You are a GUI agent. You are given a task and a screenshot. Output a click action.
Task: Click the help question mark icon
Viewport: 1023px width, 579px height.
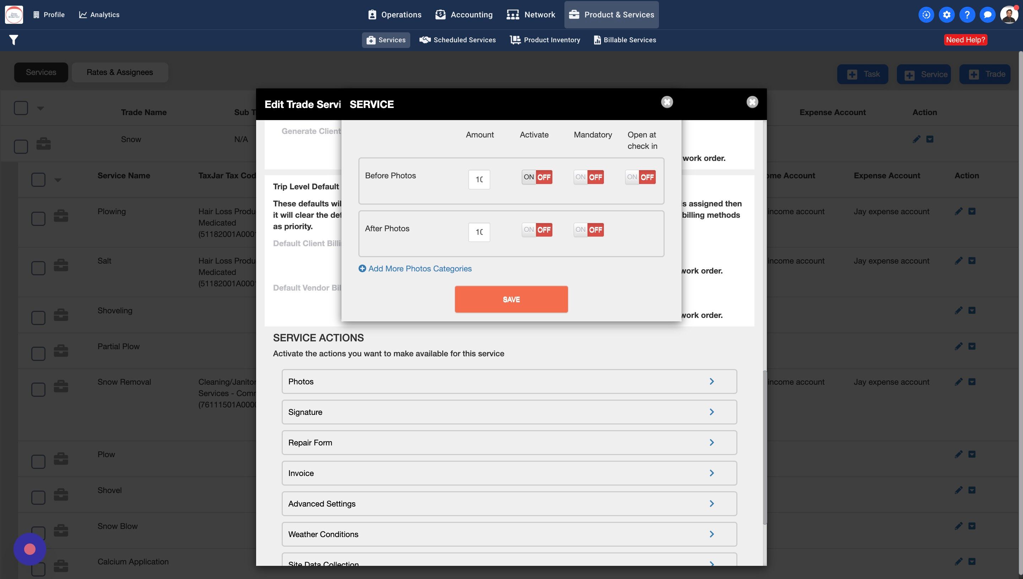click(967, 15)
